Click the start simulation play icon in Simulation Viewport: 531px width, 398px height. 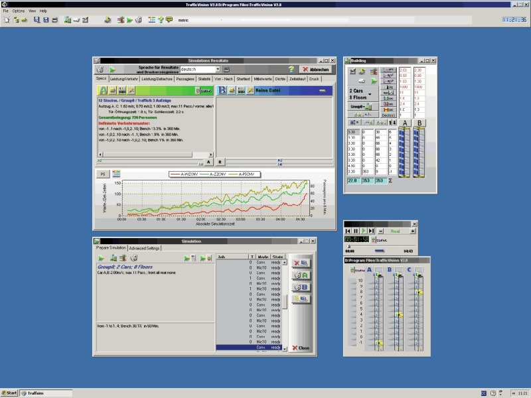tap(101, 258)
